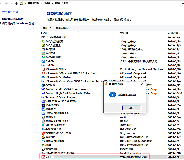Sort by the 发布者 column header

click(x=124, y=33)
